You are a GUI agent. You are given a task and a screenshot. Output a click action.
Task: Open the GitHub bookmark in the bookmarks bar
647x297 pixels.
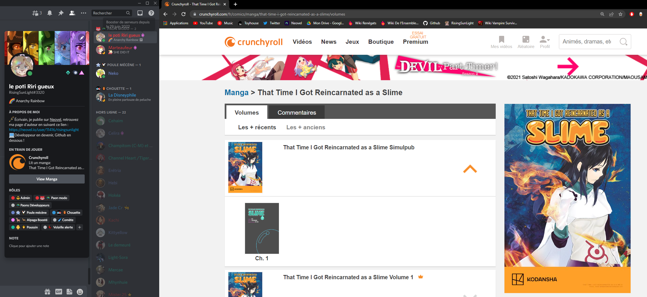(431, 23)
